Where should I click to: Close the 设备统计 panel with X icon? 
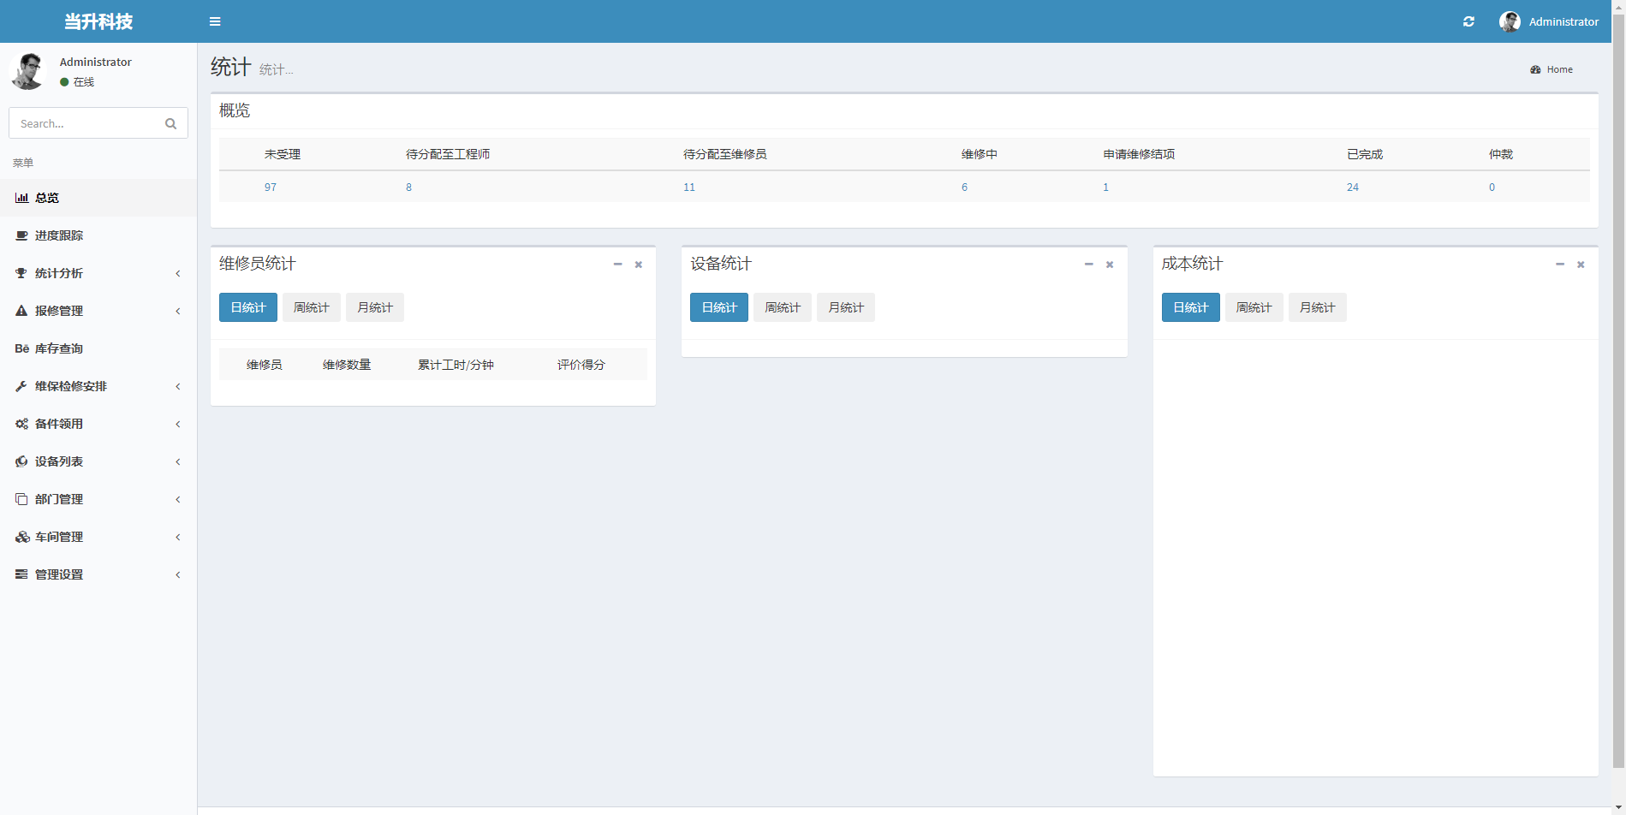(1110, 265)
